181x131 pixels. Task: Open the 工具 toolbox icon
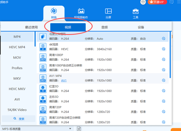pos(135,11)
